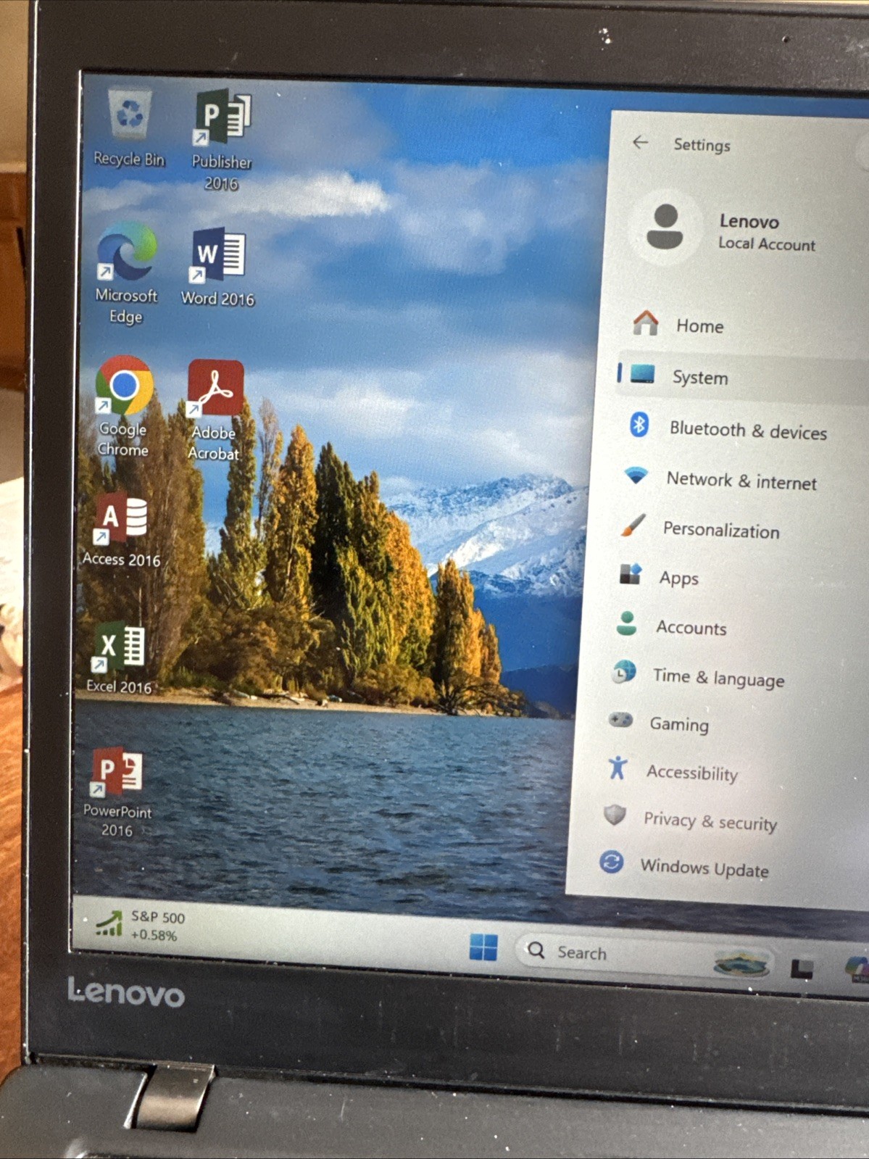
Task: Open PowerPoint 2016 desktop shortcut
Action: pyautogui.click(x=117, y=793)
